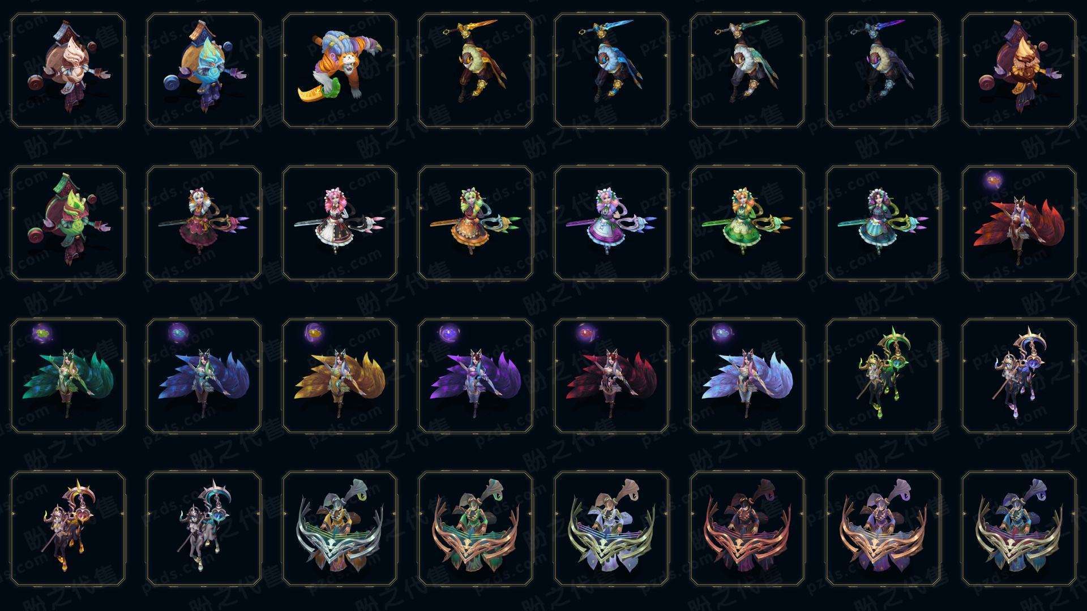This screenshot has width=1087, height=611.
Task: Open the orange tiger character skin tile
Action: click(x=340, y=71)
